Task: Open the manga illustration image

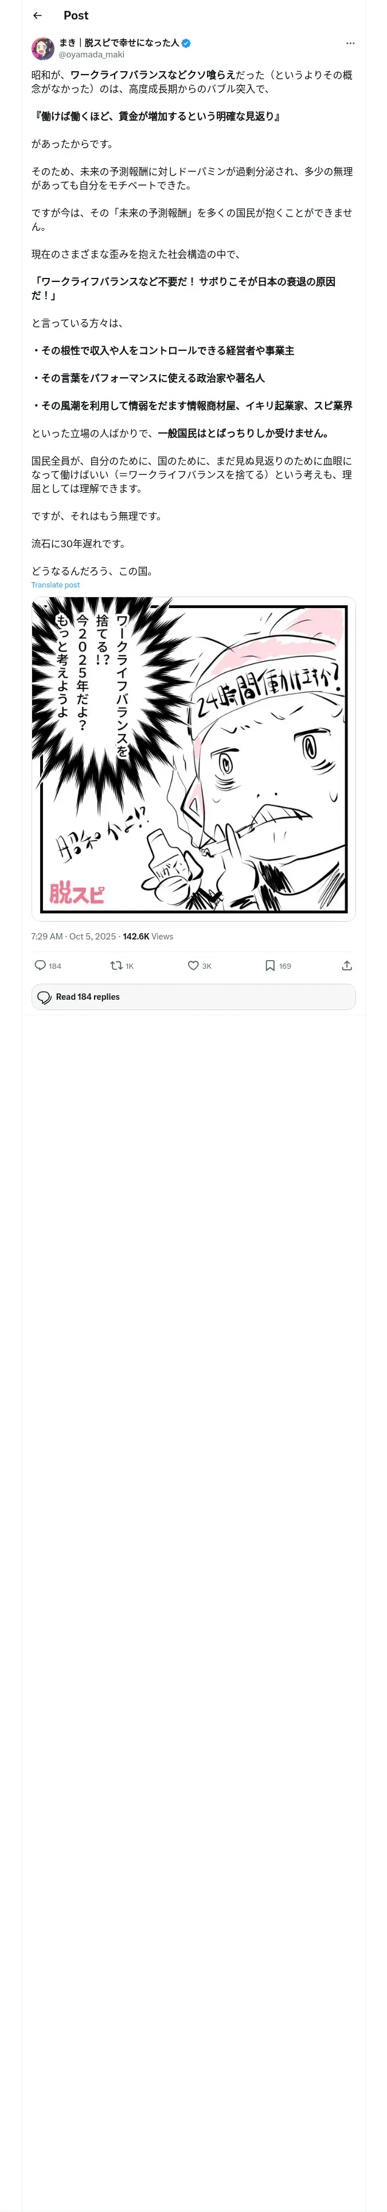Action: (193, 758)
